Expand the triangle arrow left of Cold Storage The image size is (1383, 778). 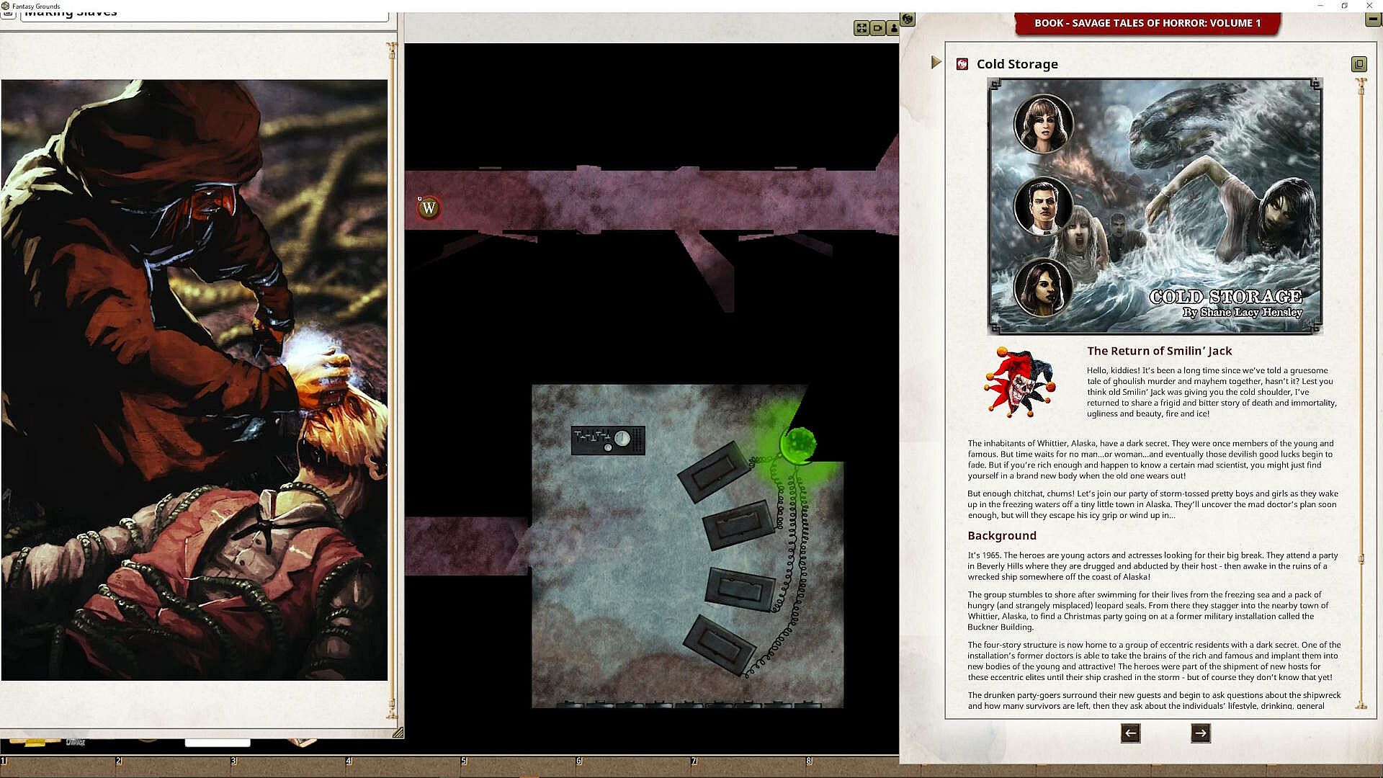pyautogui.click(x=936, y=63)
